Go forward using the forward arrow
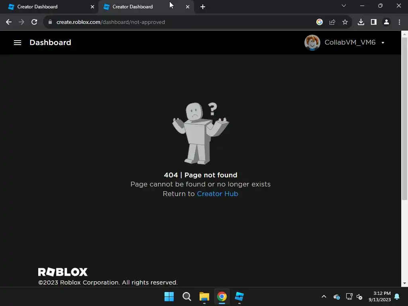The height and width of the screenshot is (306, 408). click(x=22, y=22)
